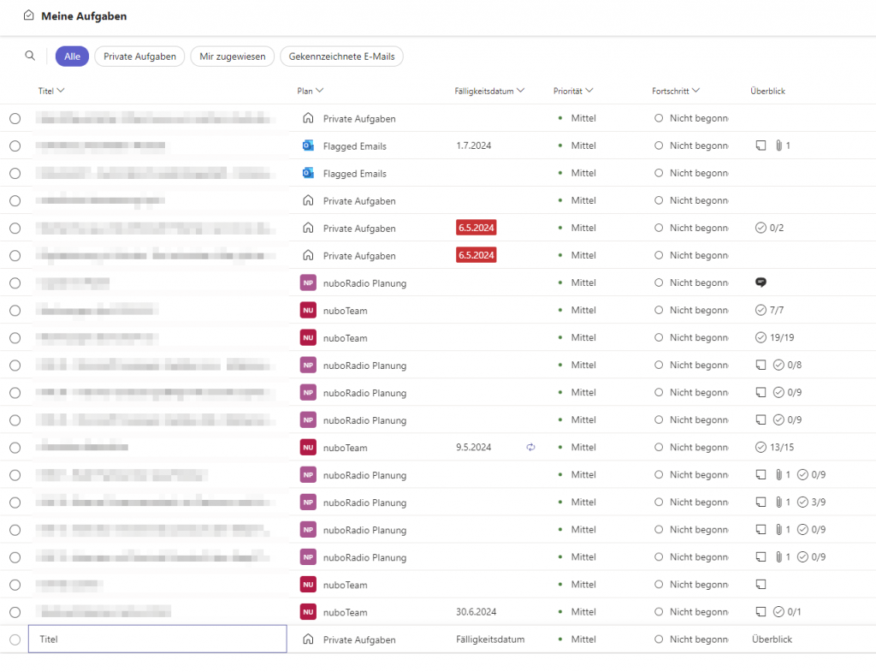
Task: Click Outlook icon in the 1.7.2024 row
Action: (308, 146)
